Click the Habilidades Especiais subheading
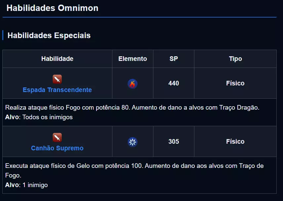This screenshot has height=201, width=283. (49, 35)
